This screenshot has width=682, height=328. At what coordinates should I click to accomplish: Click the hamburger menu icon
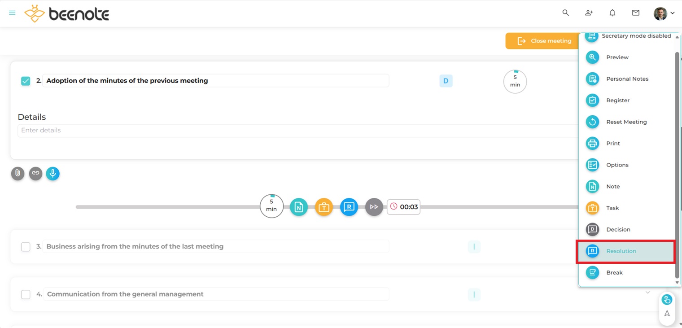click(x=12, y=13)
